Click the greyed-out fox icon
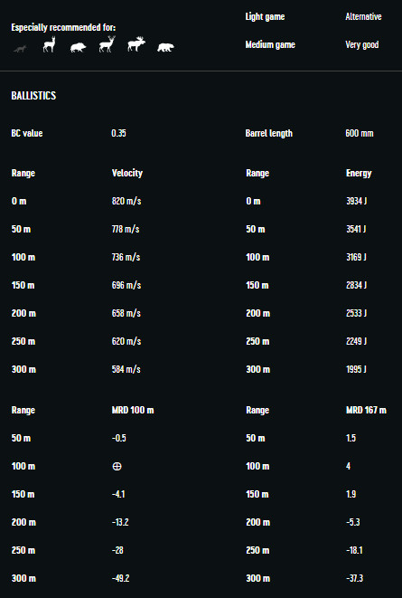This screenshot has height=598, width=402. pos(20,49)
